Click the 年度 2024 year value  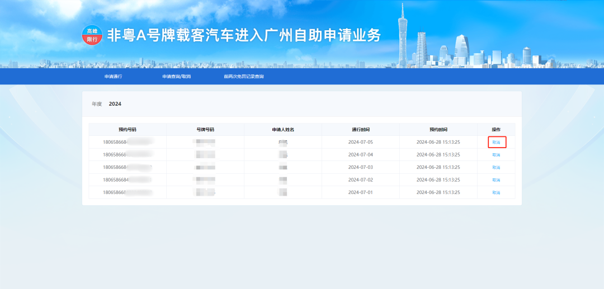click(x=115, y=104)
